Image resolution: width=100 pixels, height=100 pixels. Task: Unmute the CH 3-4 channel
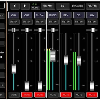pos(40,95)
